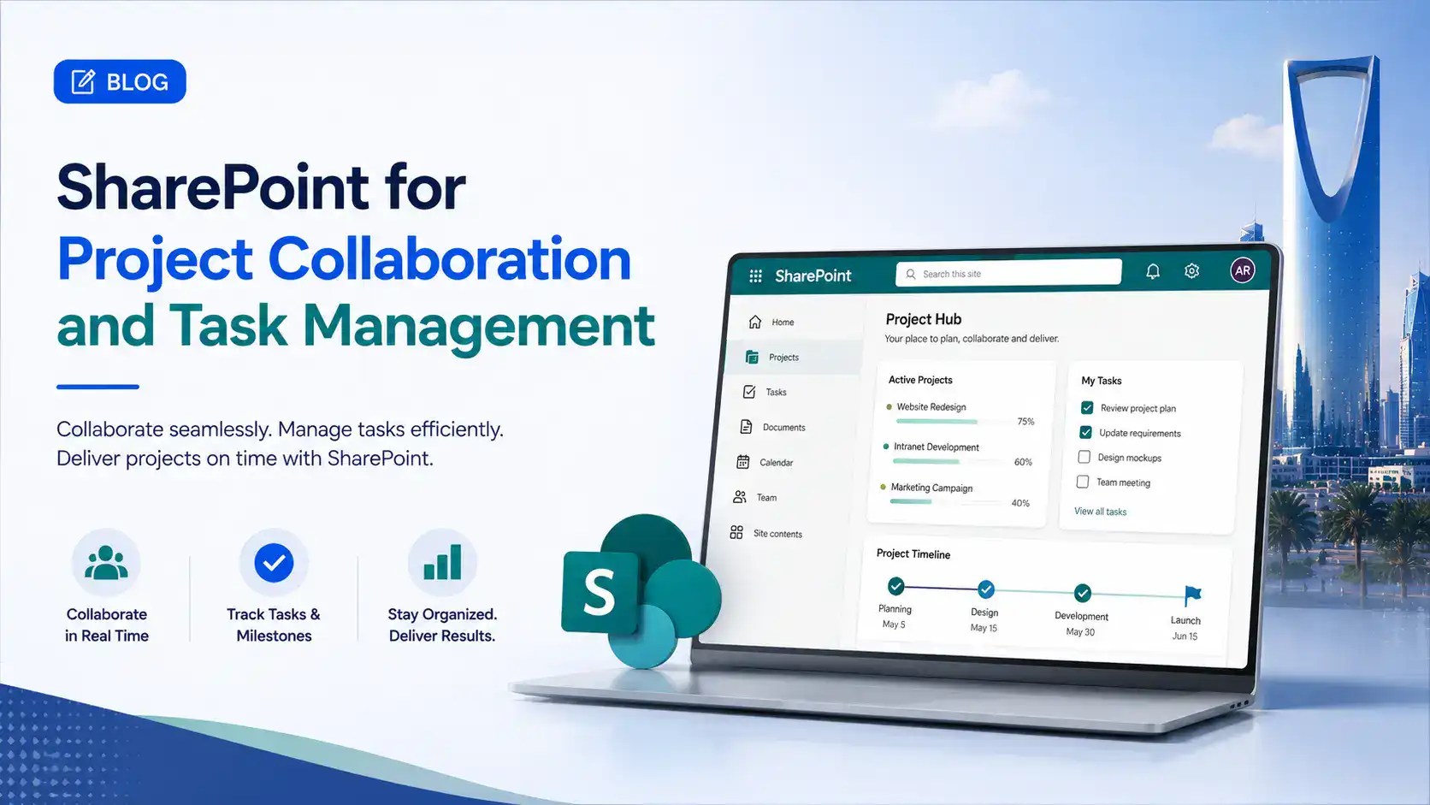The width and height of the screenshot is (1430, 805).
Task: Click the Active Projects card title
Action: [x=920, y=380]
